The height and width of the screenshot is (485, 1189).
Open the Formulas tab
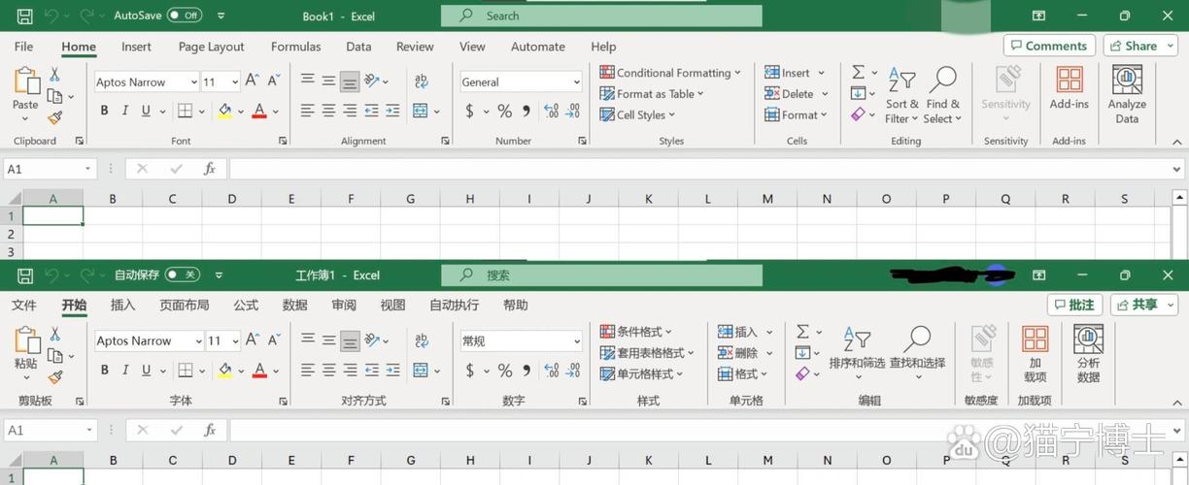tap(295, 47)
